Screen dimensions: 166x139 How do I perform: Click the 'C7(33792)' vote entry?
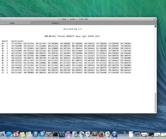pyautogui.click(x=17, y=43)
